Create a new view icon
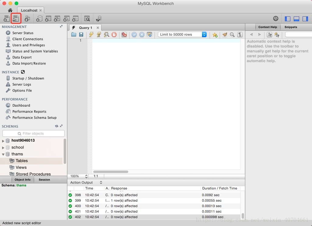Screen dimensions: 312x226 point(57,19)
